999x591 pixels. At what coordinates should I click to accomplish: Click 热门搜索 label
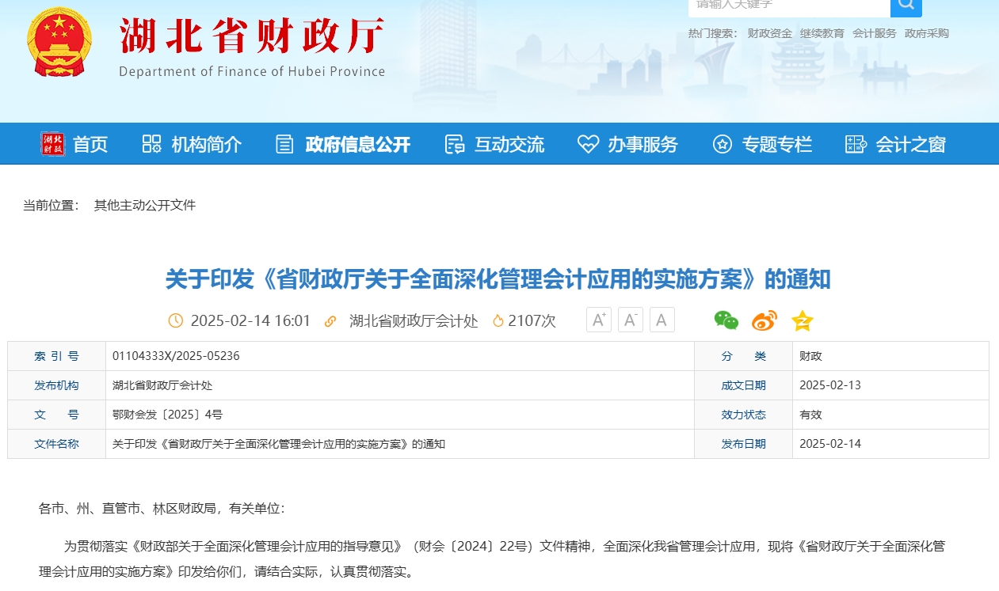(713, 33)
